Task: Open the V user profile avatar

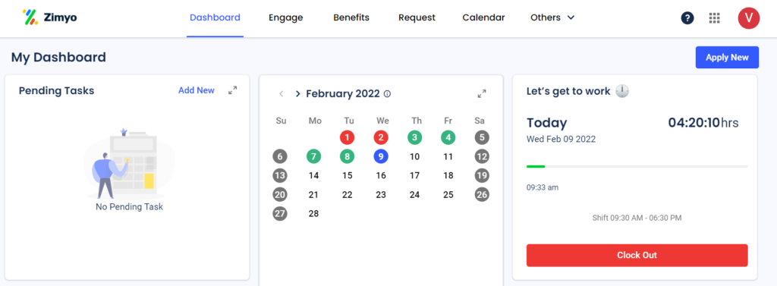Action: [748, 18]
